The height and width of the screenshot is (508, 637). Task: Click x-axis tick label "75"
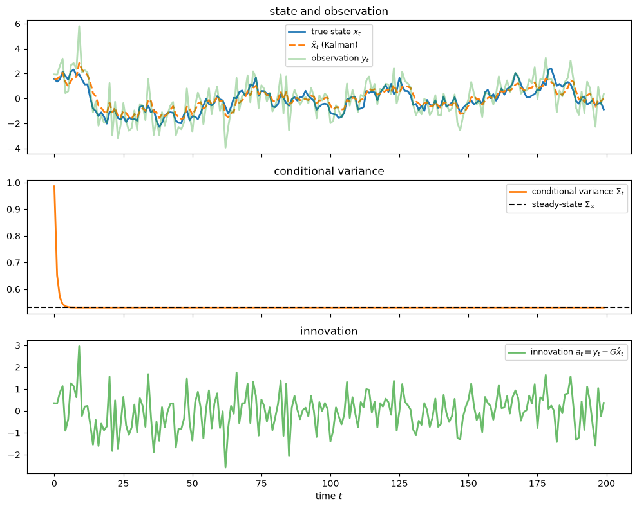pyautogui.click(x=261, y=484)
